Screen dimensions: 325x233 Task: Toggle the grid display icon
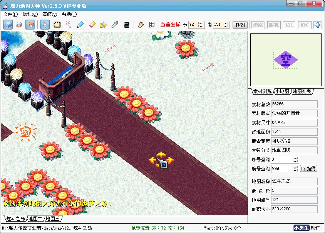click(x=152, y=25)
